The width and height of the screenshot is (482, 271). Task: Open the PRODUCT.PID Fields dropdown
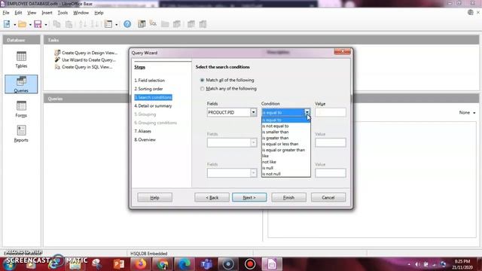(x=253, y=112)
